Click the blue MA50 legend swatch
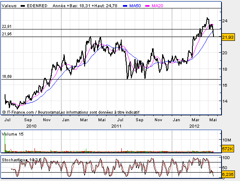 tap(125, 6)
